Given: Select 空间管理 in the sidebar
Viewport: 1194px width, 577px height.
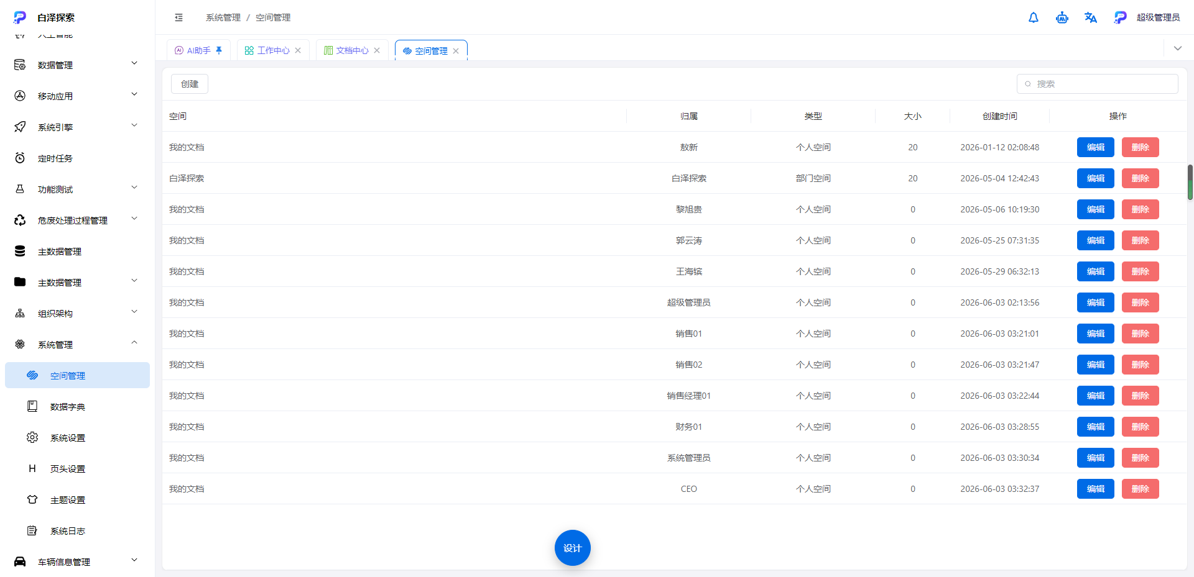Looking at the screenshot, I should pyautogui.click(x=77, y=375).
